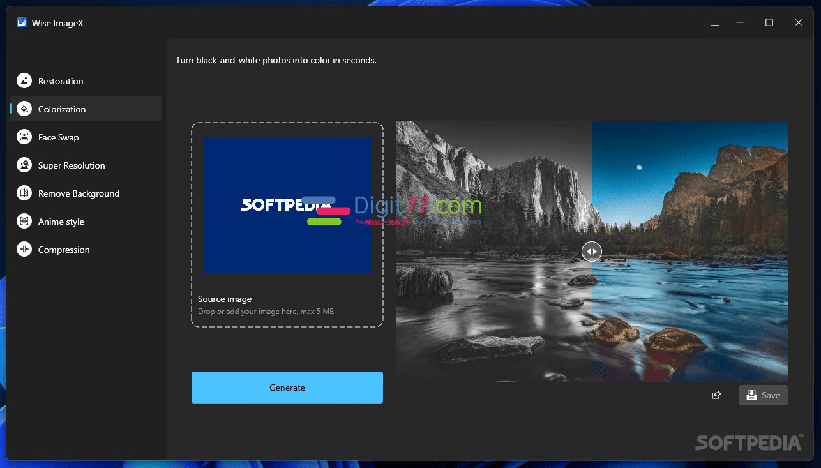Click the before/after comparison slider handle
The height and width of the screenshot is (468, 821).
[592, 252]
